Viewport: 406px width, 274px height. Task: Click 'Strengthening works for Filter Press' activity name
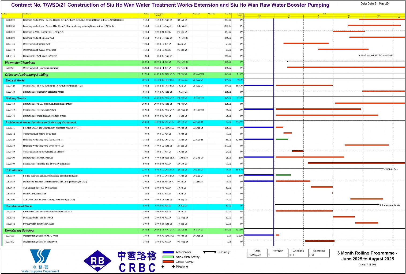coord(40,242)
